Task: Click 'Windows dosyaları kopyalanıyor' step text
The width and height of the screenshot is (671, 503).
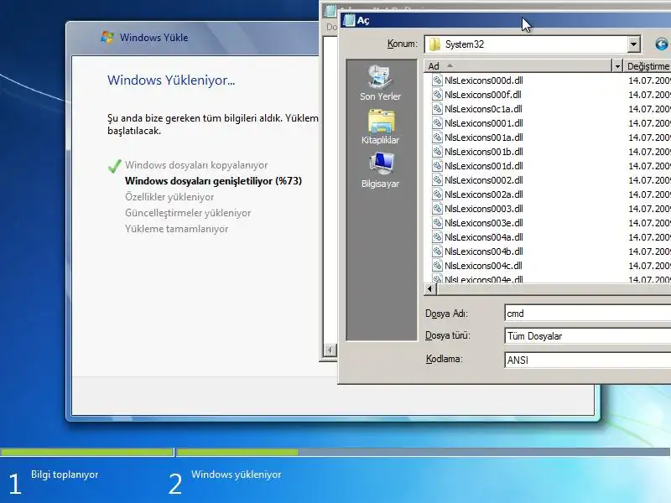Action: (196, 165)
